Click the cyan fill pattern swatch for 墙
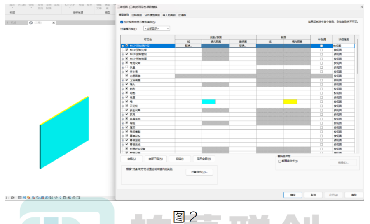 tap(209, 102)
